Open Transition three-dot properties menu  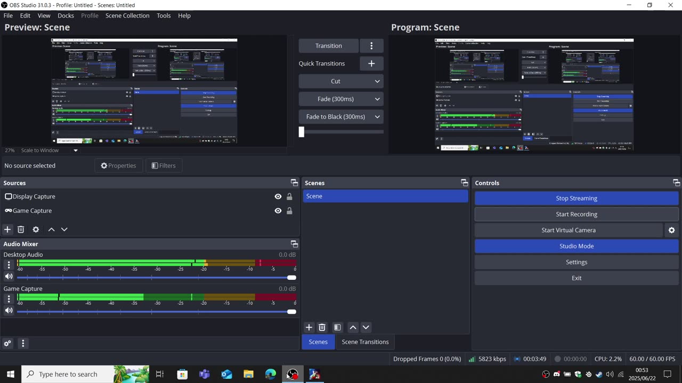pos(371,46)
